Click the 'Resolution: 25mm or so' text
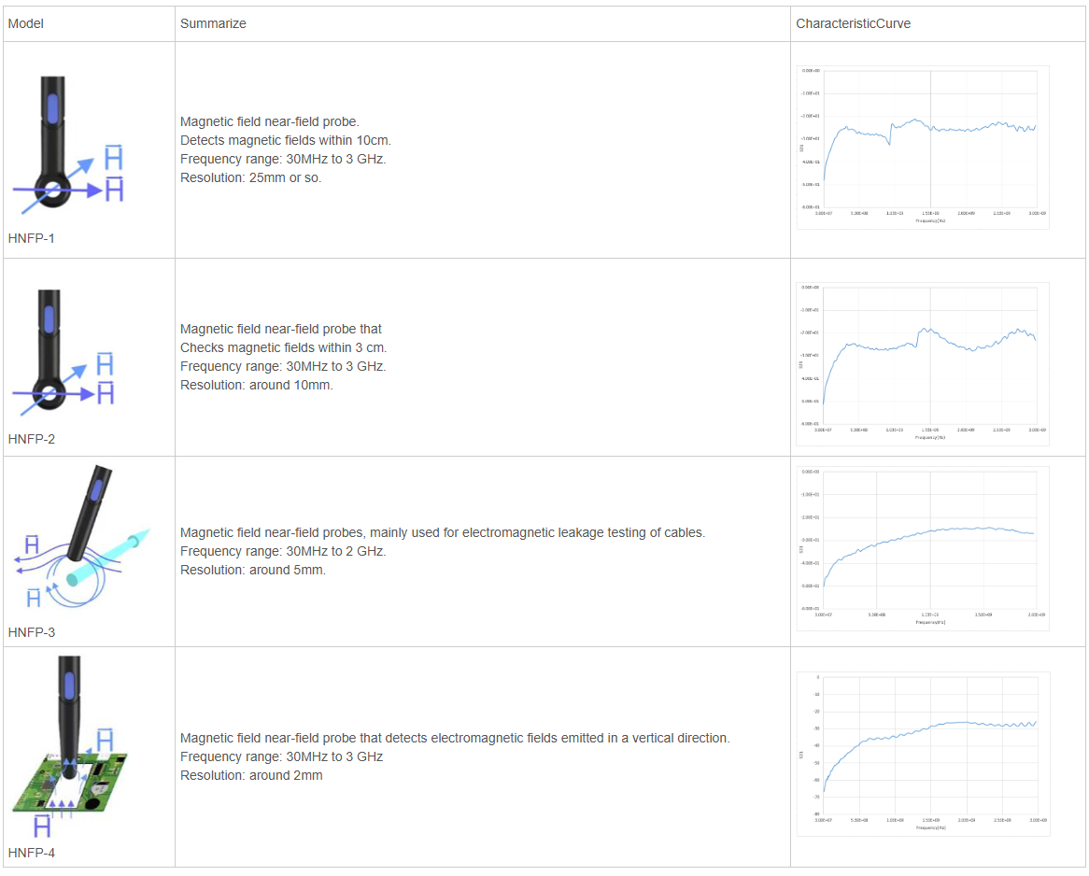 point(250,177)
